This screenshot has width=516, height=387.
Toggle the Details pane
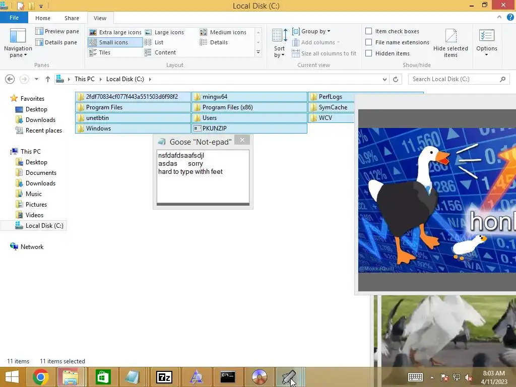tap(56, 42)
